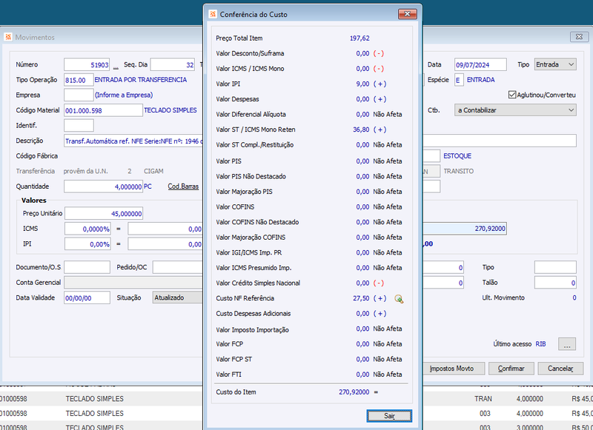593x430 pixels.
Task: Click the Pedido/OC field
Action: coord(178,267)
